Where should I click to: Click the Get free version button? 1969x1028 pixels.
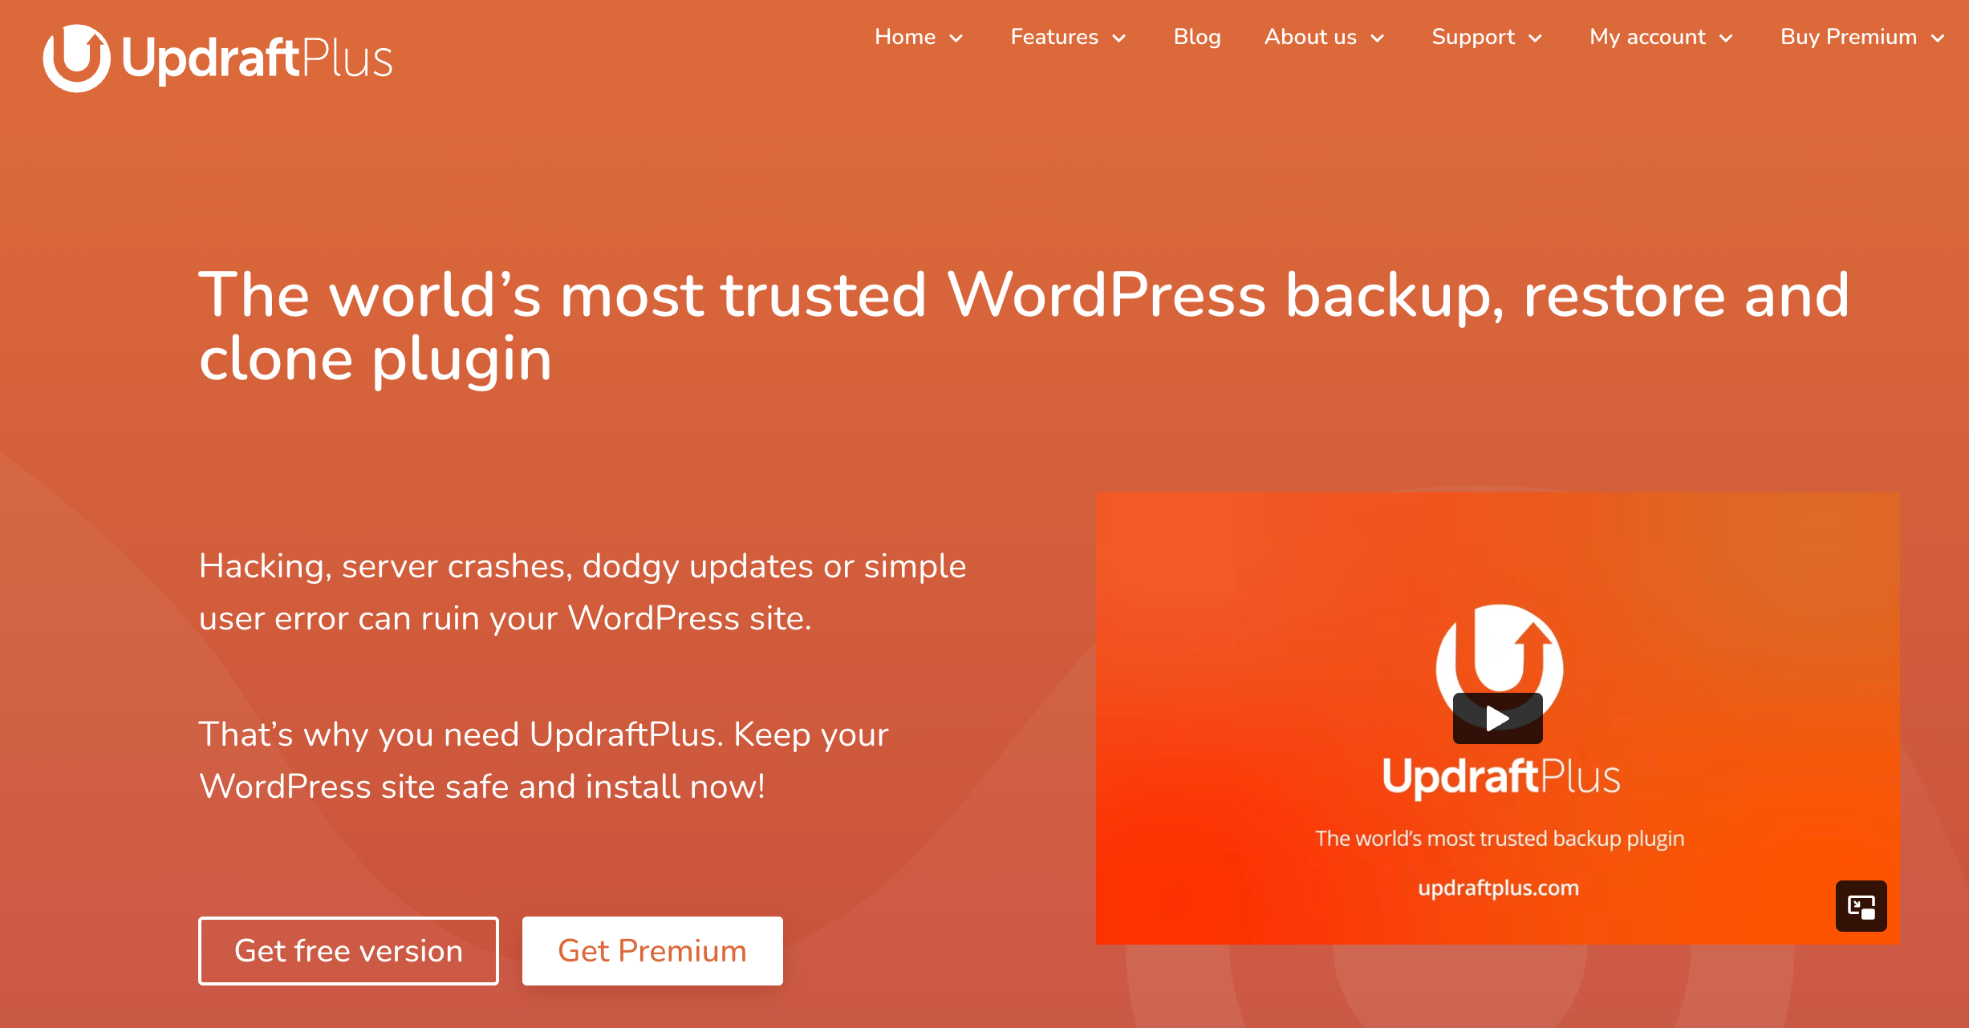click(347, 950)
